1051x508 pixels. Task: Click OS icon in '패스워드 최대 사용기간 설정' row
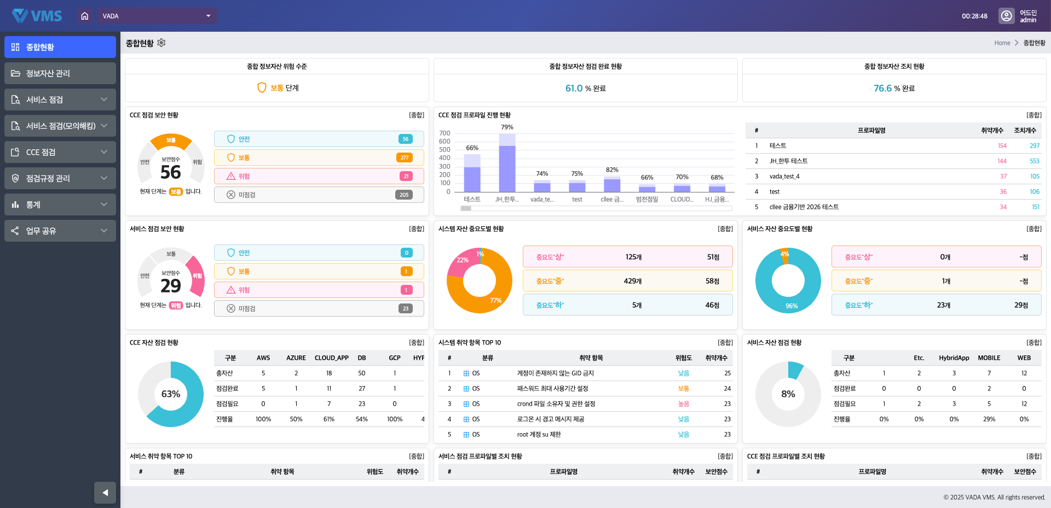point(466,389)
